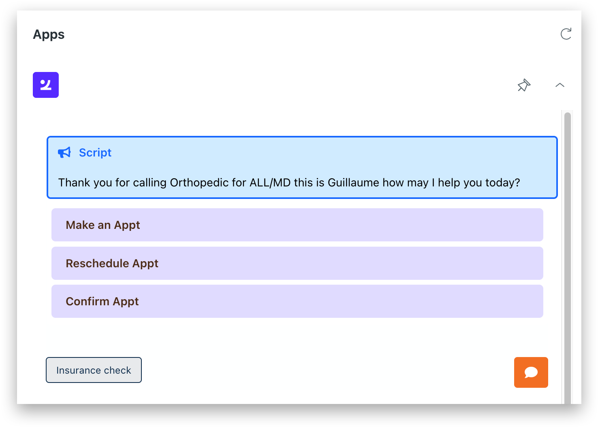
Task: Click the megaphone icon beside Script
Action: click(64, 152)
